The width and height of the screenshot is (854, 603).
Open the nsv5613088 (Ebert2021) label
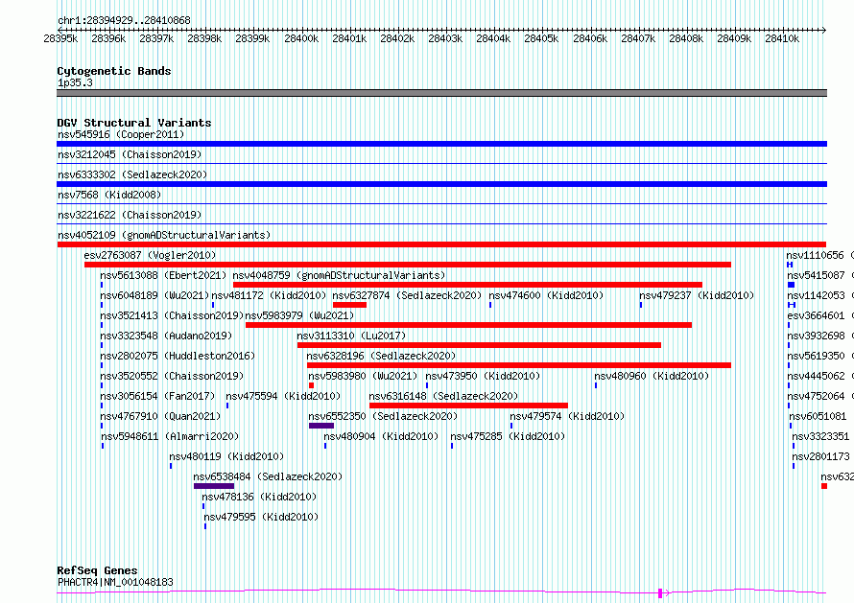point(163,275)
